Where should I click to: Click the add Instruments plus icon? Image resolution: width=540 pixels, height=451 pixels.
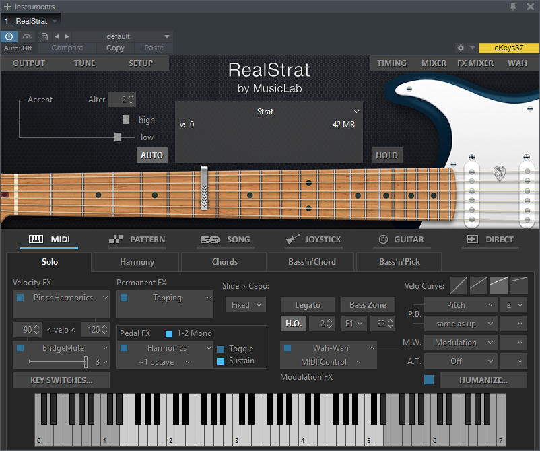(x=7, y=7)
